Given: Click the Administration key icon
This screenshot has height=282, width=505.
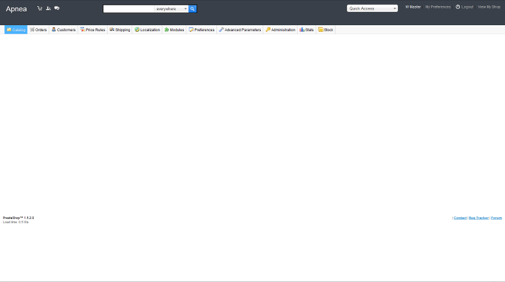Looking at the screenshot, I should [x=268, y=29].
